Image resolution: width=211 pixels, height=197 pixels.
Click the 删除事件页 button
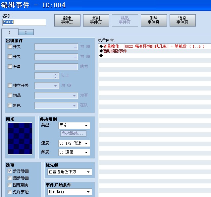pyautogui.click(x=154, y=20)
